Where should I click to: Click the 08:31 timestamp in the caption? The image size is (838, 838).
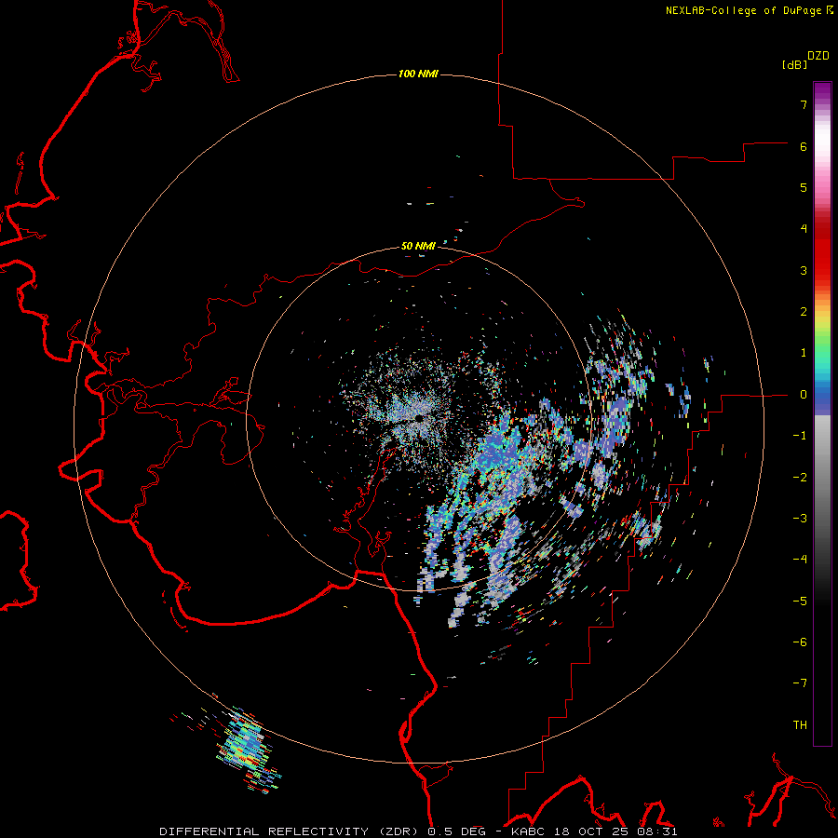pos(657,831)
